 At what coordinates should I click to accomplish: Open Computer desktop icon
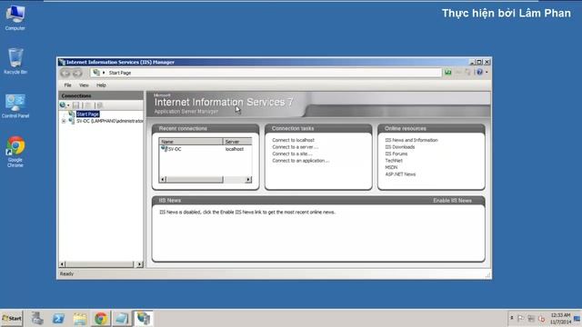[x=15, y=17]
